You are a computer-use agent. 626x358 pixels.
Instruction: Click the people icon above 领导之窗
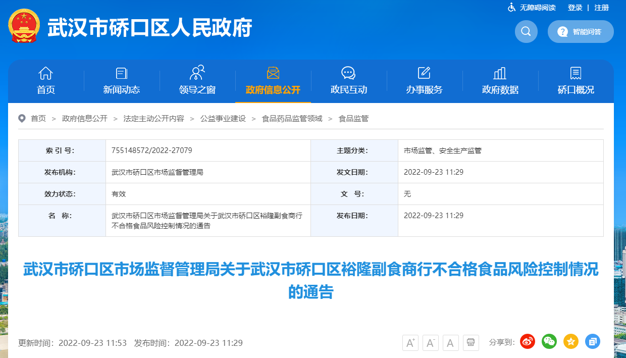click(197, 73)
